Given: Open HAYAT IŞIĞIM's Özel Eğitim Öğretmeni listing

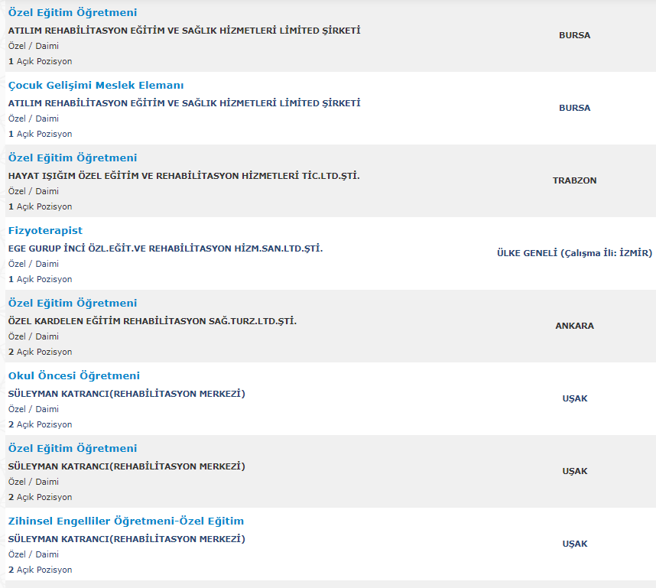Looking at the screenshot, I should click(72, 158).
